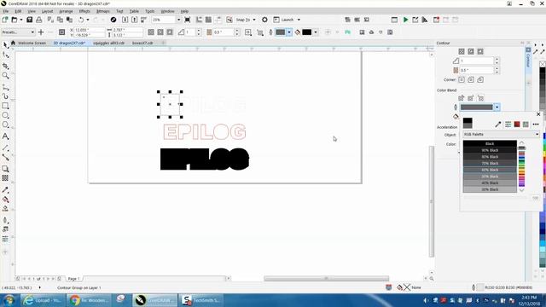This screenshot has height=307, width=546.
Task: Open the Effects menu
Action: 84,11
